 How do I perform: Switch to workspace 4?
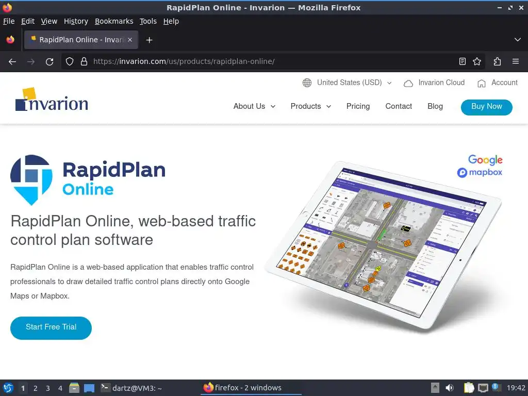click(x=60, y=388)
